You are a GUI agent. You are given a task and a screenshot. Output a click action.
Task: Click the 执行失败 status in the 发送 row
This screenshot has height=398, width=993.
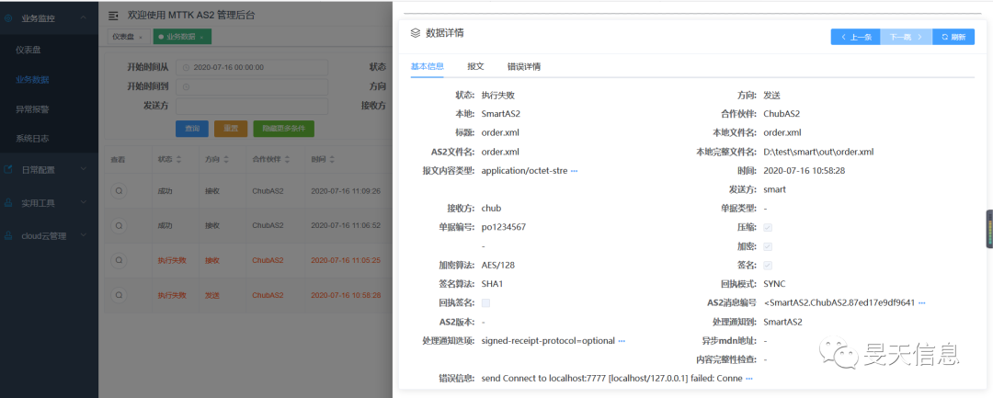tap(172, 295)
